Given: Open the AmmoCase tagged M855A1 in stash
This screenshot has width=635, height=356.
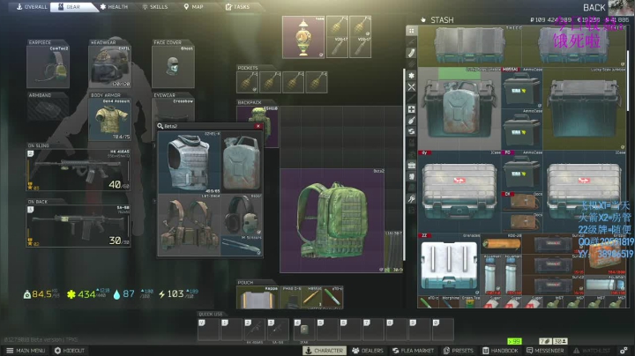Looking at the screenshot, I should (x=521, y=88).
